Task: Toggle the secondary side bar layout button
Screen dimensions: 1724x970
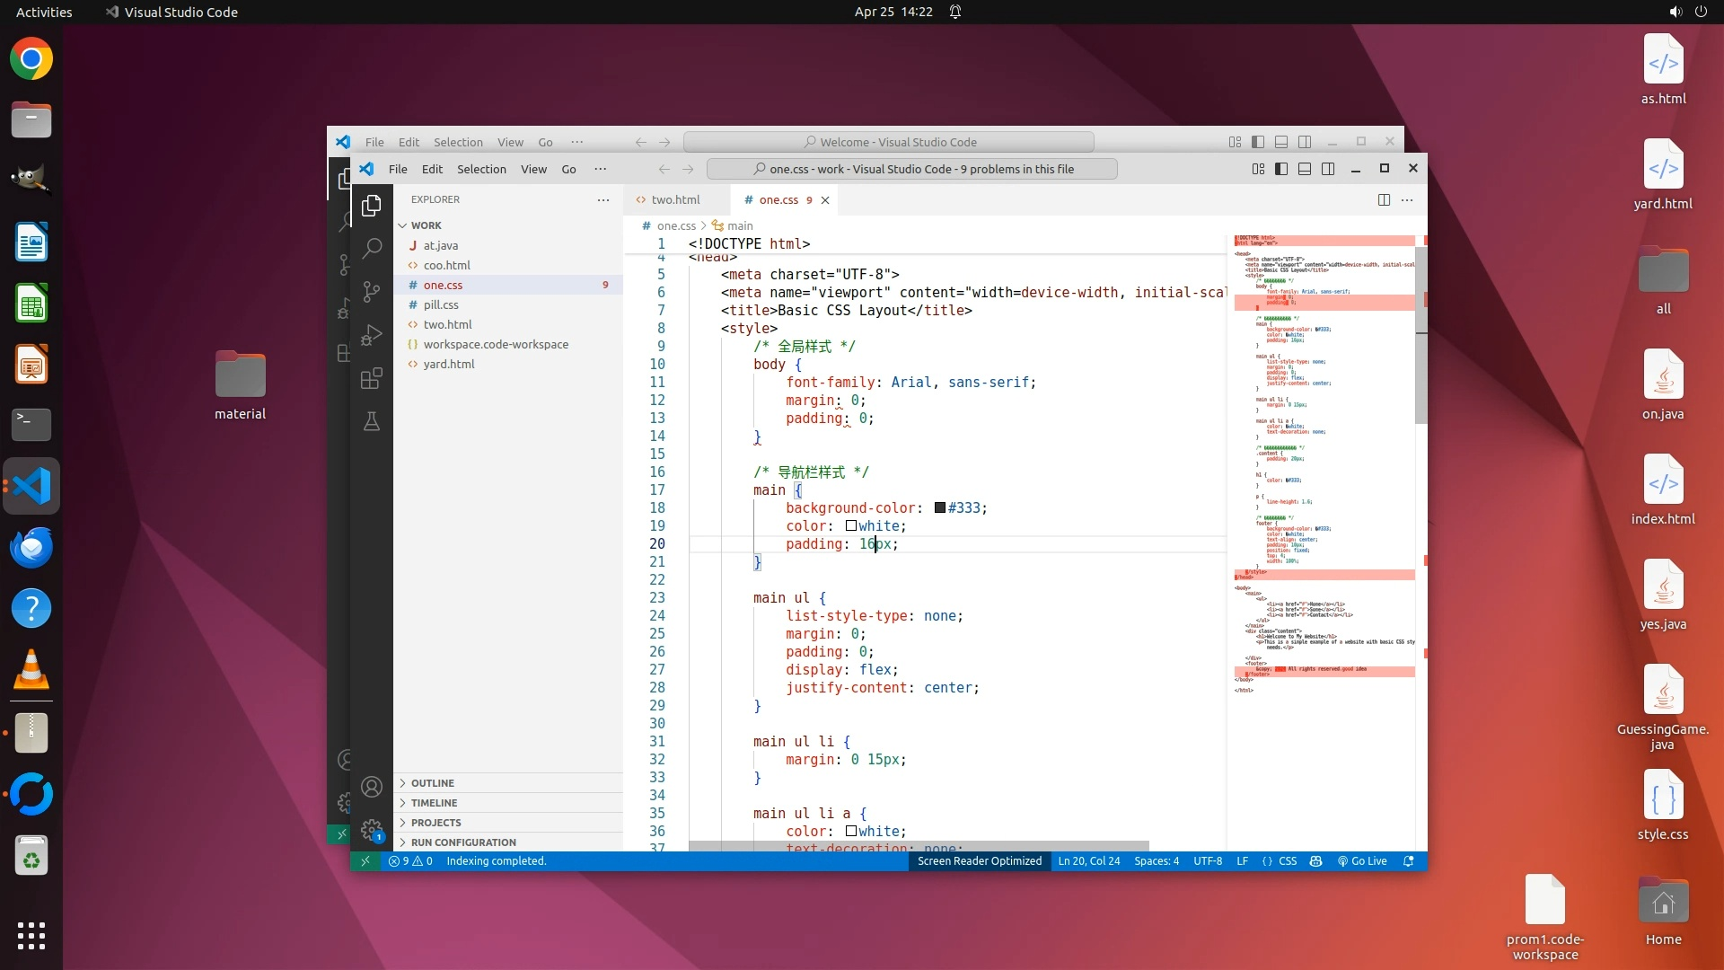Action: (x=1328, y=169)
